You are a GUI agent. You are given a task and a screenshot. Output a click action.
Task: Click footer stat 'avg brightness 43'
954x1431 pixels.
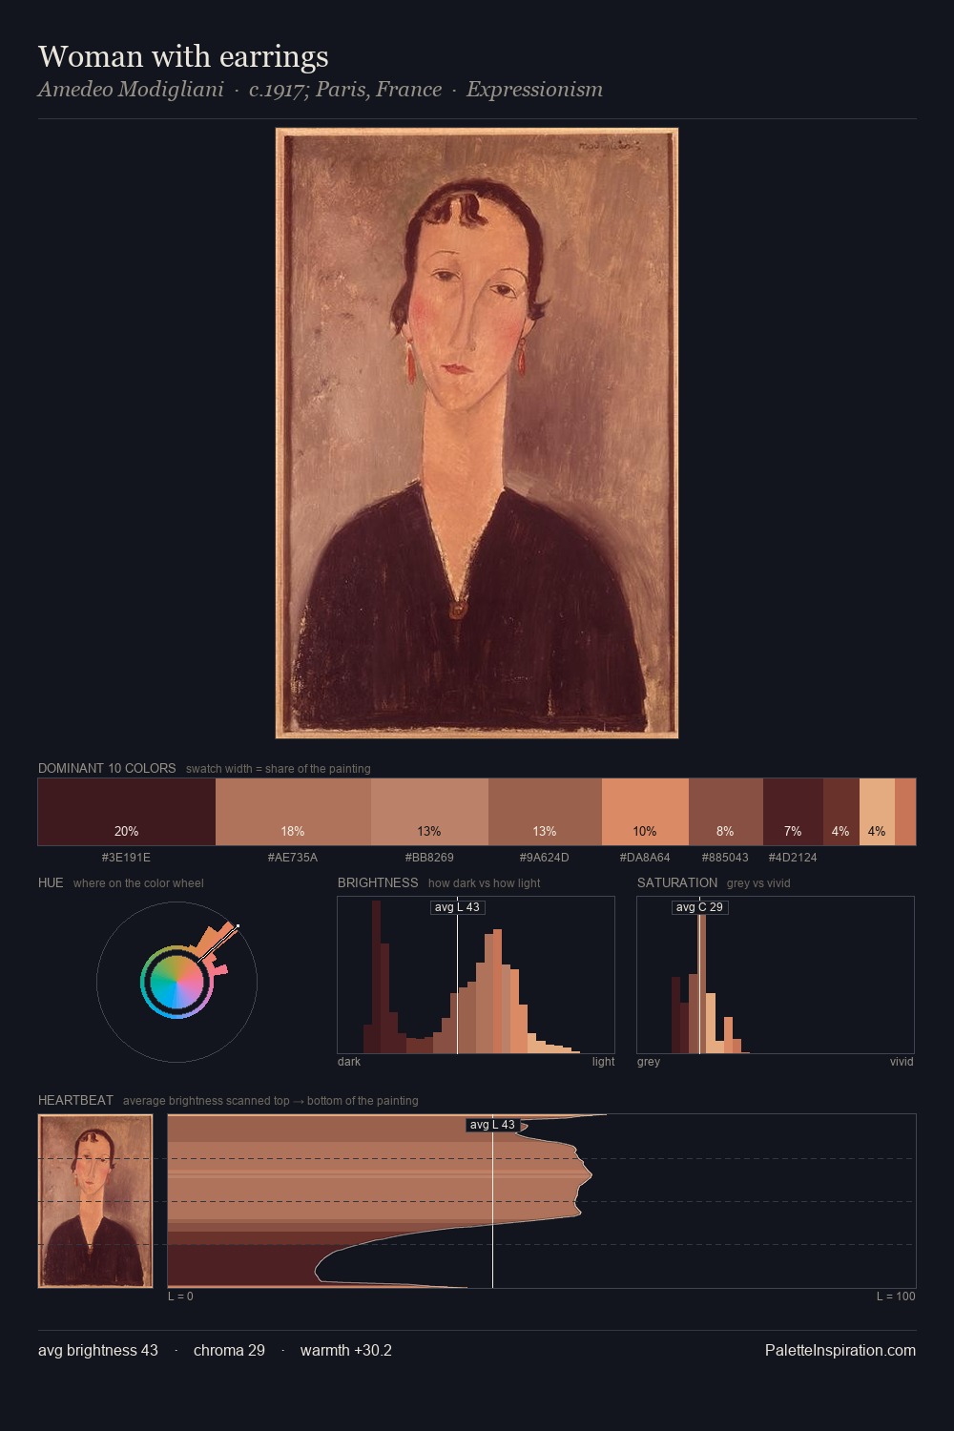click(98, 1350)
